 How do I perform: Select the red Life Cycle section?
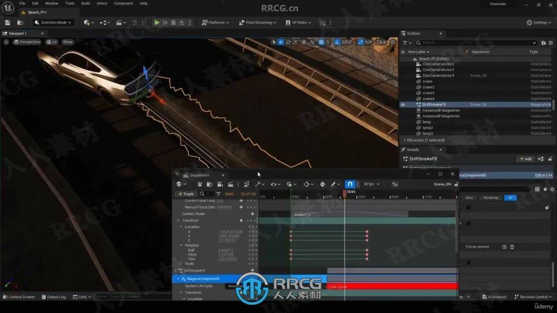point(392,286)
